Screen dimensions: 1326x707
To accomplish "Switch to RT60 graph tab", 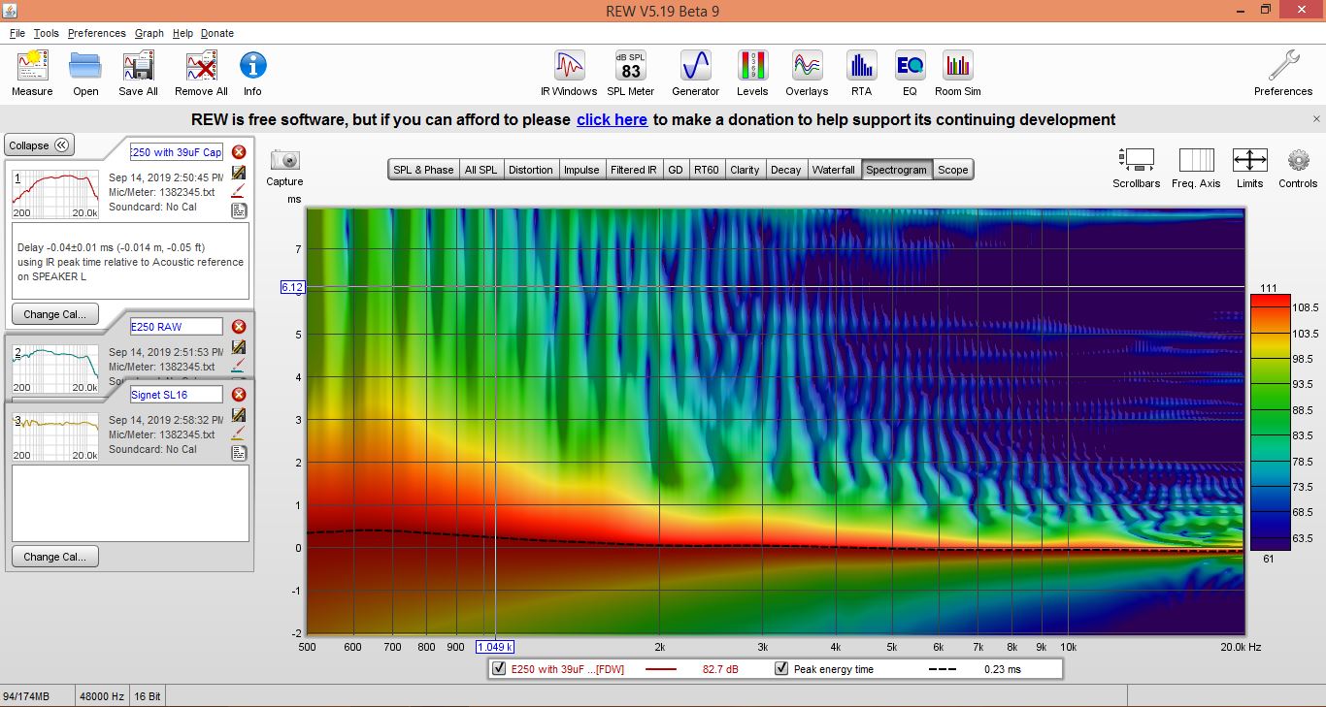I will 707,170.
